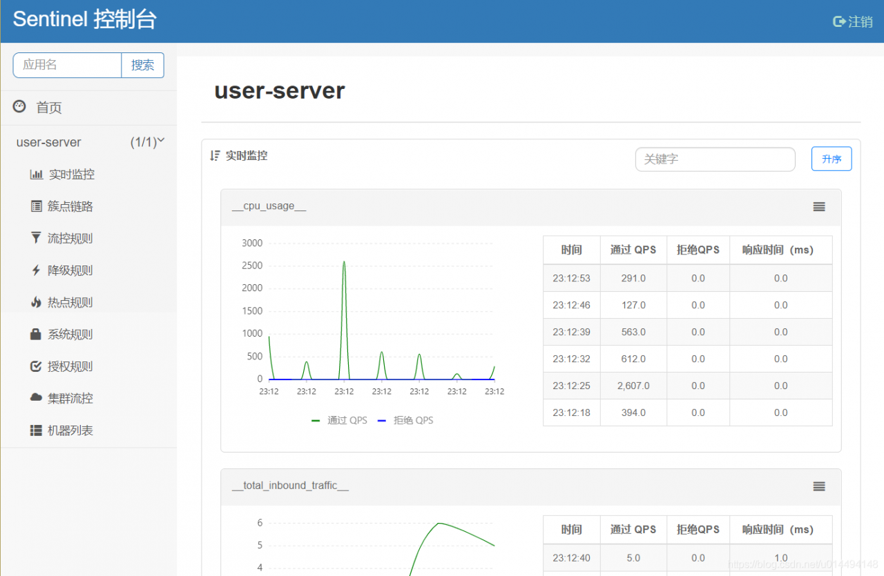
Task: Click the 563.0 QPS cell
Action: click(x=633, y=332)
